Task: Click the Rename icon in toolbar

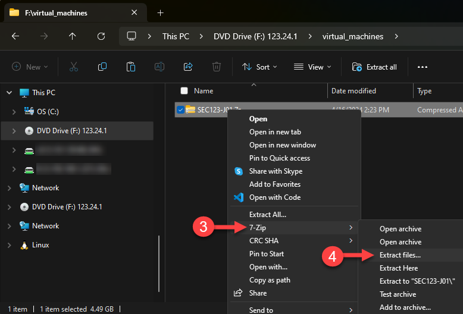Action: click(159, 67)
